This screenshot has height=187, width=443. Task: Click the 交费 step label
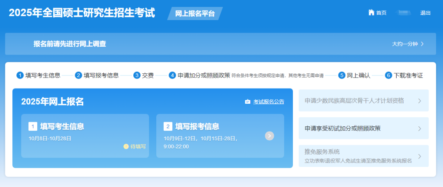pyautogui.click(x=148, y=75)
